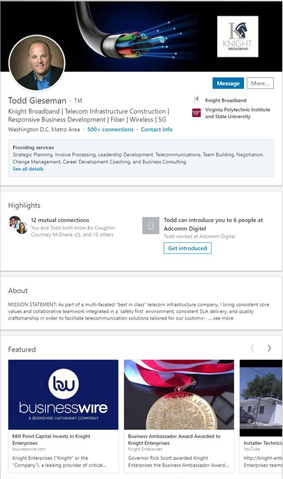
Task: Click the Knight Broadband logo in banner
Action: [x=237, y=37]
